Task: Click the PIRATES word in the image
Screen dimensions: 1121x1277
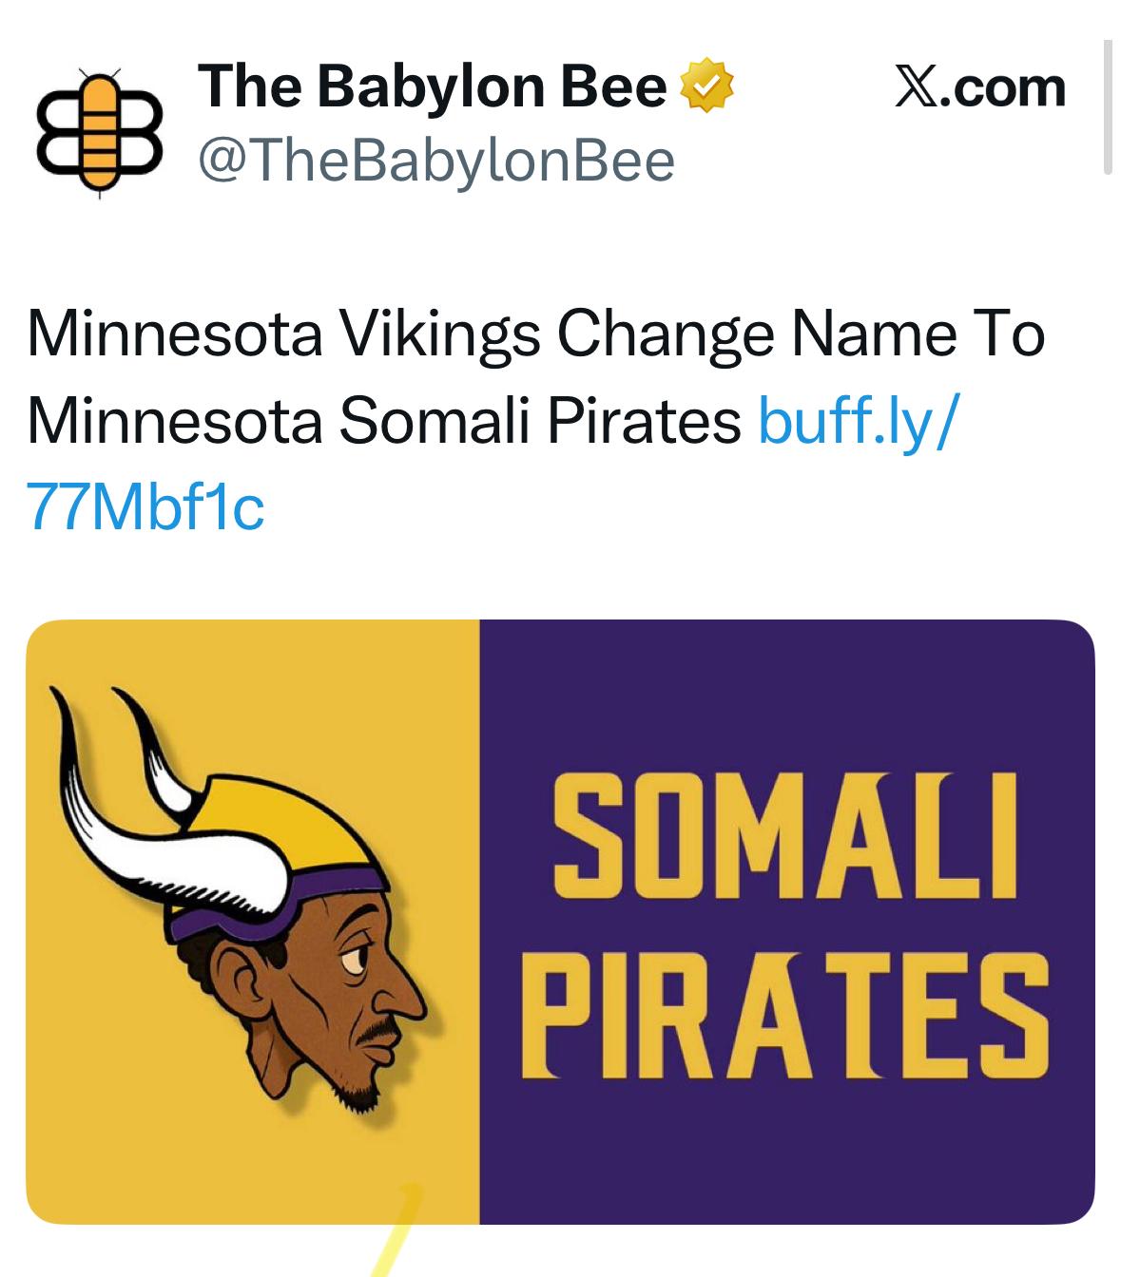Action: point(785,1018)
